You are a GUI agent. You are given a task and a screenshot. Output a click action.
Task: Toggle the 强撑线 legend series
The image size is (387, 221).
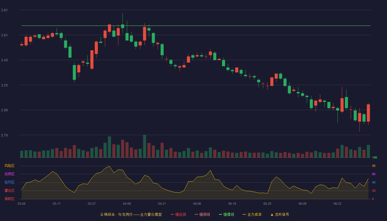click(226, 214)
